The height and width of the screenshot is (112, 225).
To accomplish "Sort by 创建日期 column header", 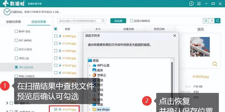I will (129, 29).
